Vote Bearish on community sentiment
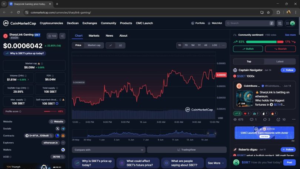The height and width of the screenshot is (169, 300). pyautogui.click(x=280, y=49)
